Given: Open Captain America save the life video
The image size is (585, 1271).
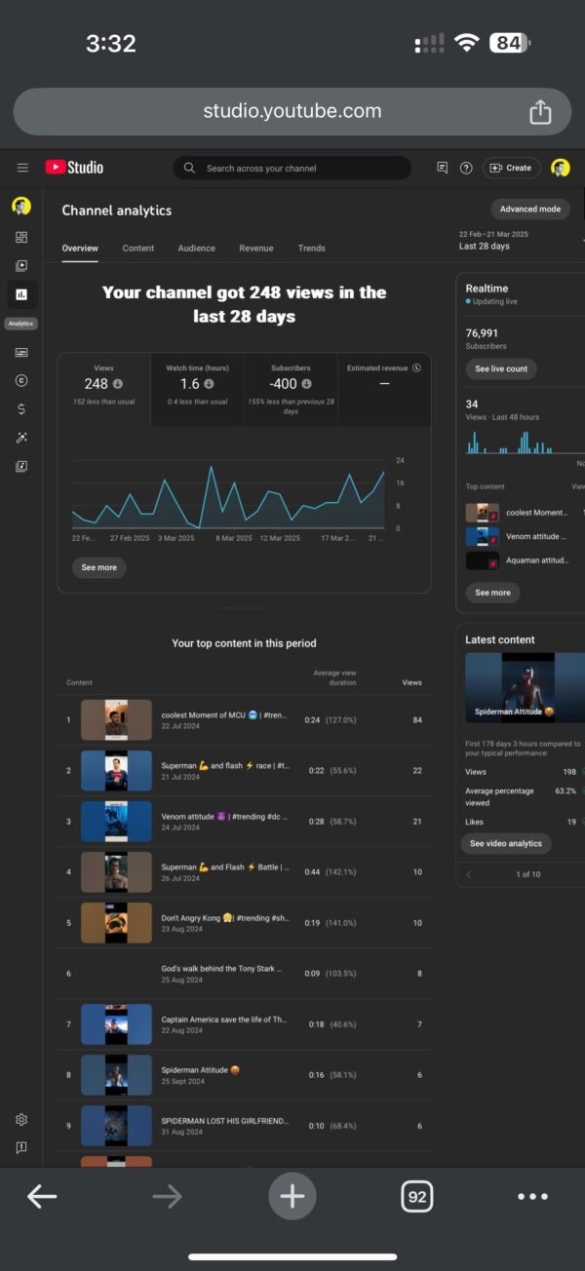Looking at the screenshot, I should (x=244, y=1024).
